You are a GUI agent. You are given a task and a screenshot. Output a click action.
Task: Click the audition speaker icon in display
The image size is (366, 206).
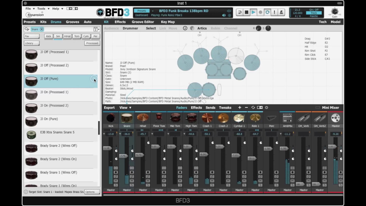tap(224, 15)
